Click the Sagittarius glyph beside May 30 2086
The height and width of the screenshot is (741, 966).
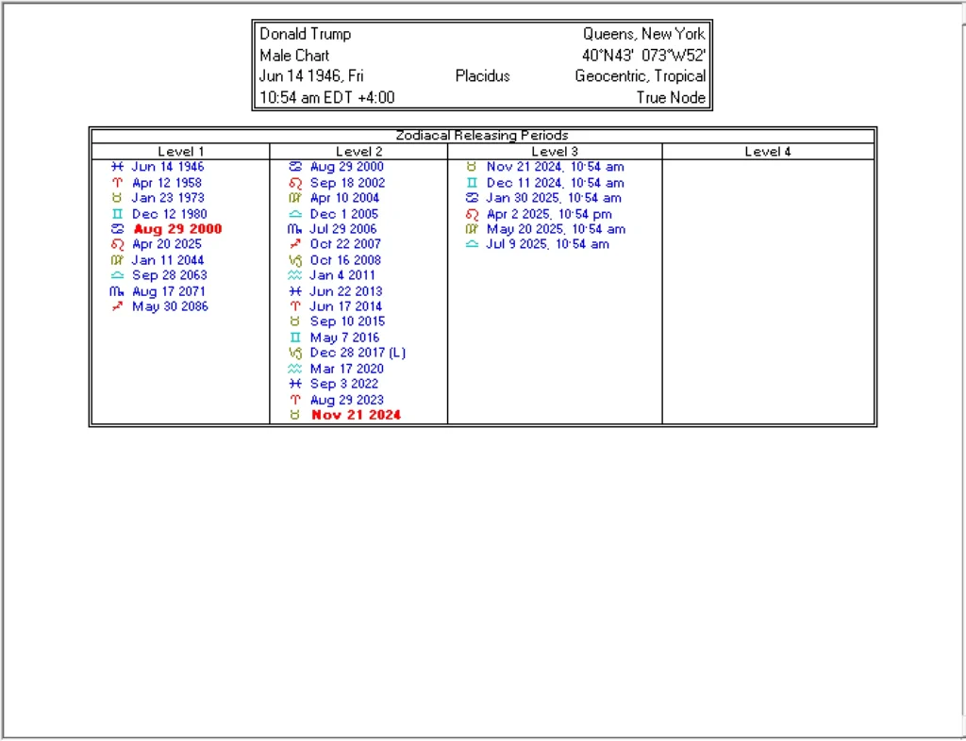[x=117, y=306]
